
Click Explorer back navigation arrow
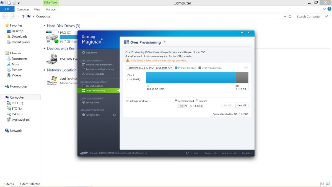pos(5,16)
